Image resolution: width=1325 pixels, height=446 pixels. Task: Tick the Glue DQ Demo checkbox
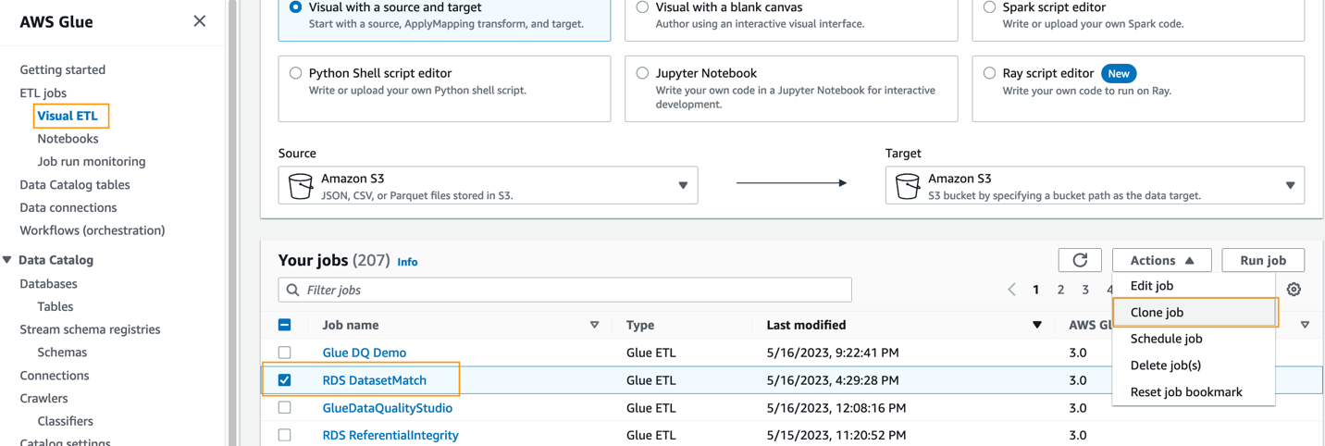(x=285, y=353)
